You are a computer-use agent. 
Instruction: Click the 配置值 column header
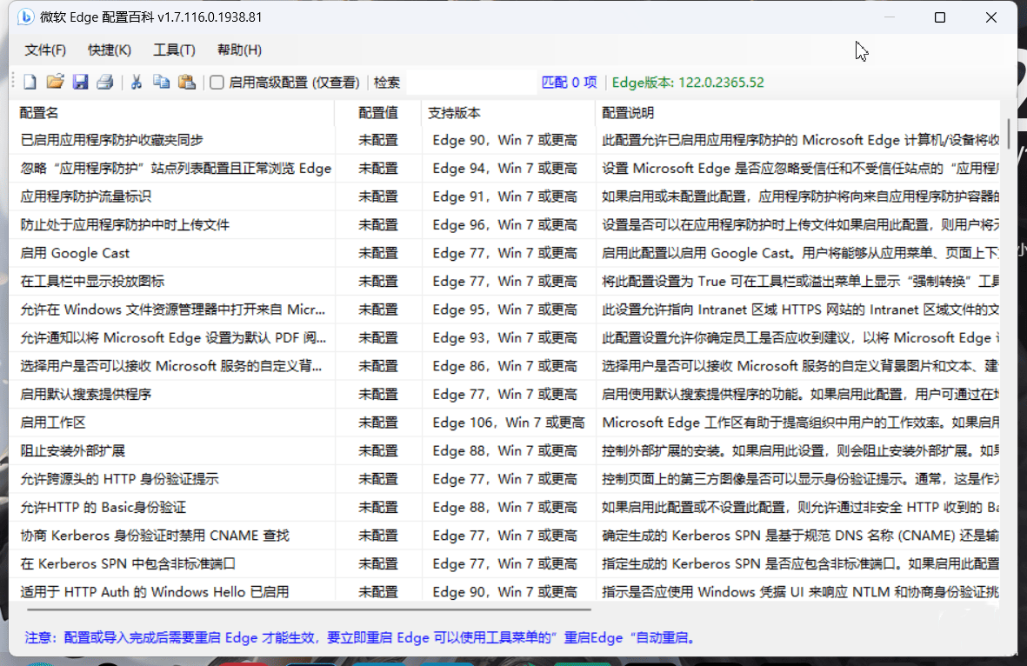378,113
